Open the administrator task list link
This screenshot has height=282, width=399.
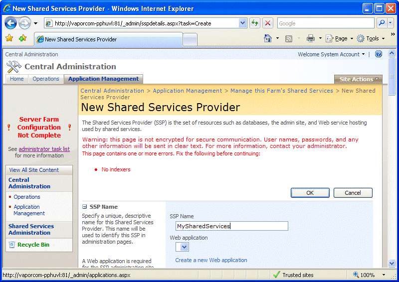[44, 149]
